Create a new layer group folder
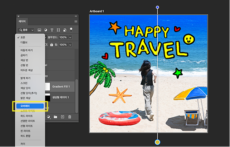Image resolution: width=230 pixels, height=147 pixels. click(55, 117)
